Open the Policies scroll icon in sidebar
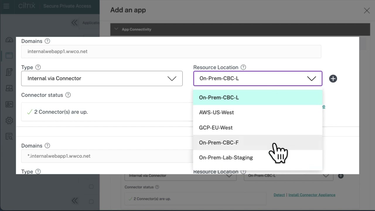The image size is (375, 211). [x=9, y=72]
